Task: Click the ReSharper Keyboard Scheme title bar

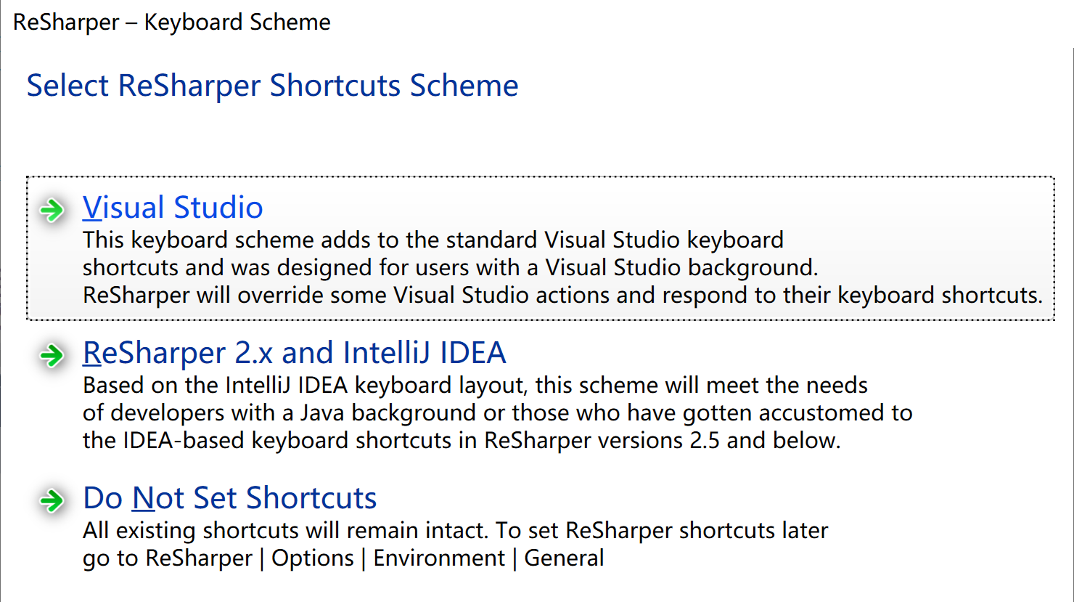Action: 171,22
